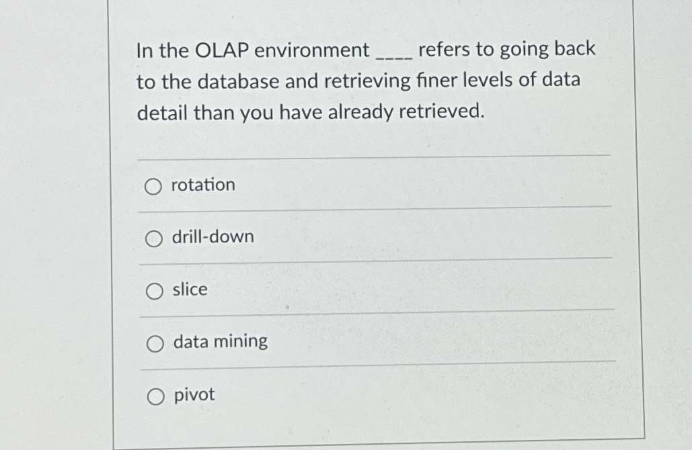The image size is (692, 450).
Task: Click the word 'retrieving' in the question
Action: click(368, 81)
